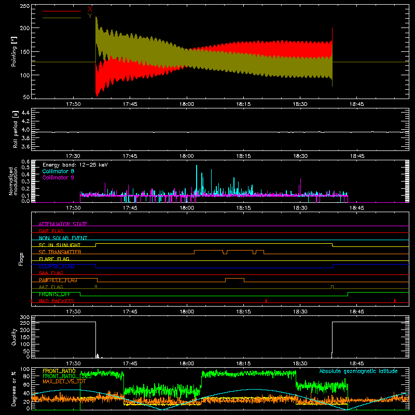
Task: Select the ATTENUATOR_STATE flag label
Action: [63, 224]
